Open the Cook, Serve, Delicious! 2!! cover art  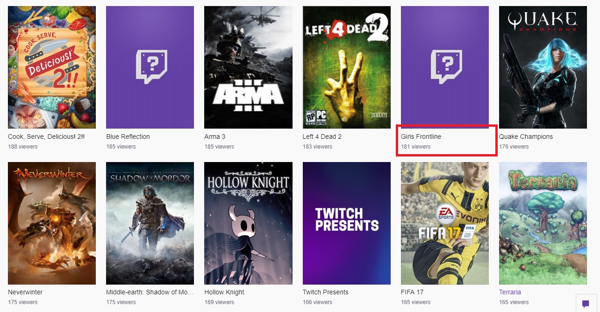[x=52, y=67]
